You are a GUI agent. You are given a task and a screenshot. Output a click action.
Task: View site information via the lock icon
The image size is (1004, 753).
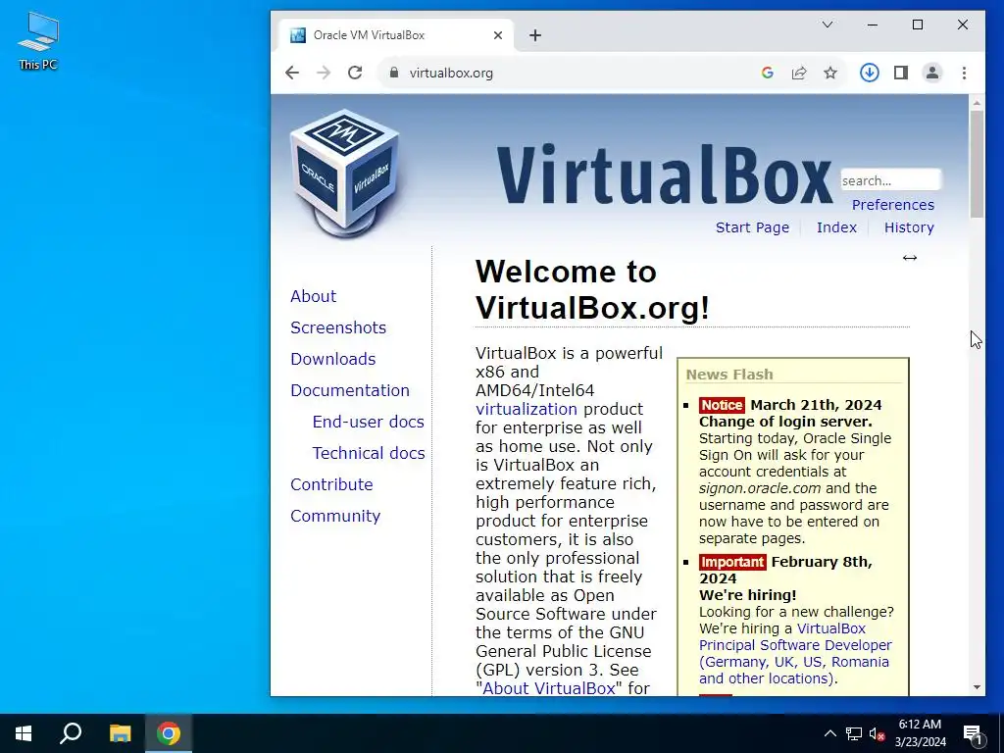[x=394, y=73]
